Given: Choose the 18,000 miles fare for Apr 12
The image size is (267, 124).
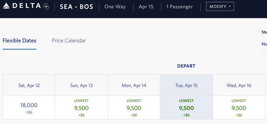Looking at the screenshot, I should pos(29,108).
